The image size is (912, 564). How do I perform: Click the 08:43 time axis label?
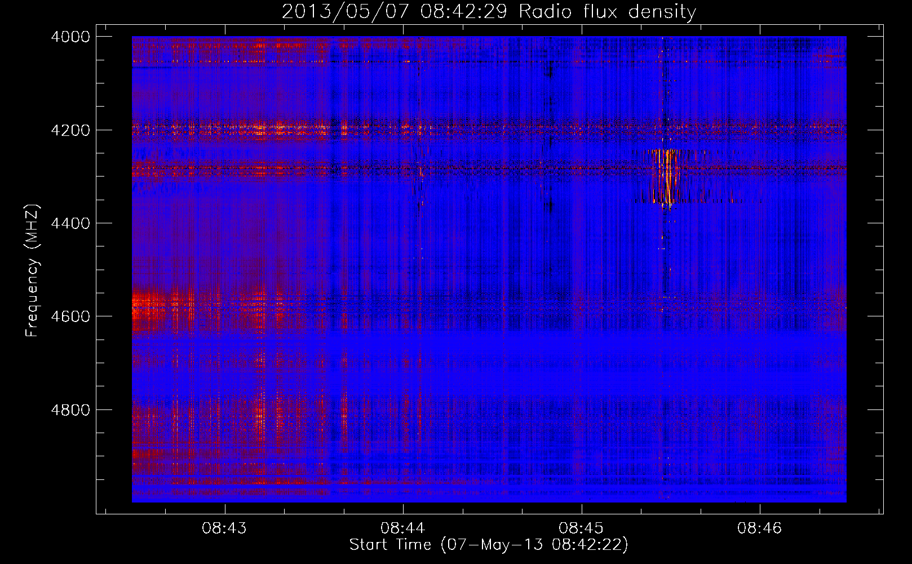coord(224,528)
